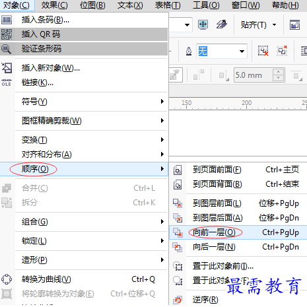Expand the 顺序(O) submenu
307x307 pixels.
84,169
